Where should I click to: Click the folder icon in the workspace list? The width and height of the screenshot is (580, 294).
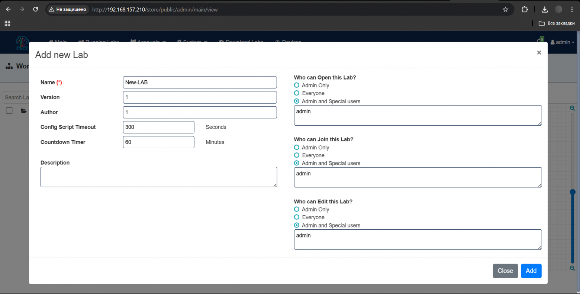[24, 111]
